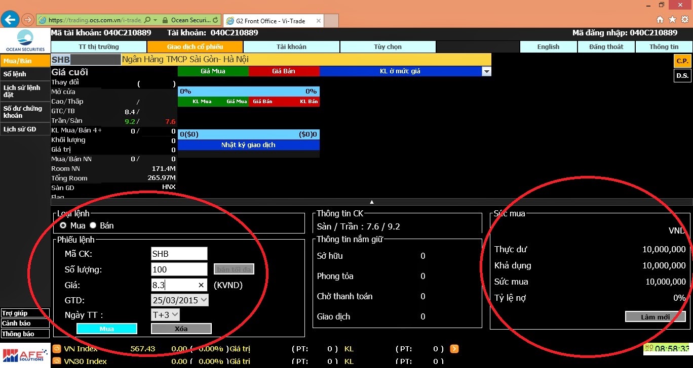Switch language to English
693x368 pixels.
click(x=548, y=47)
